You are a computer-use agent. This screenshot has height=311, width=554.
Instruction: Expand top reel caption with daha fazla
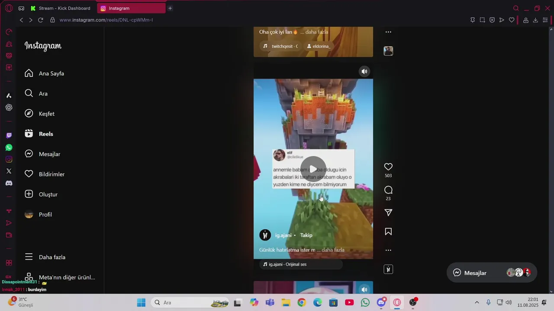[x=317, y=32]
